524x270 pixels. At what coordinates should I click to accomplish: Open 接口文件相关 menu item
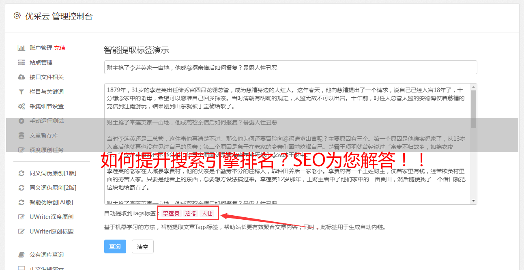coord(47,77)
